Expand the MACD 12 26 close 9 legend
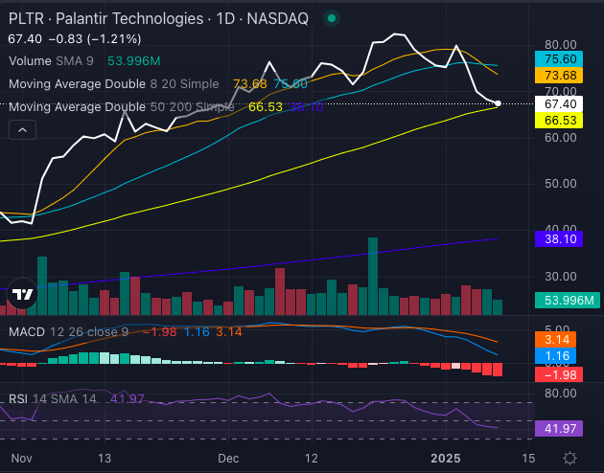 [x=67, y=331]
